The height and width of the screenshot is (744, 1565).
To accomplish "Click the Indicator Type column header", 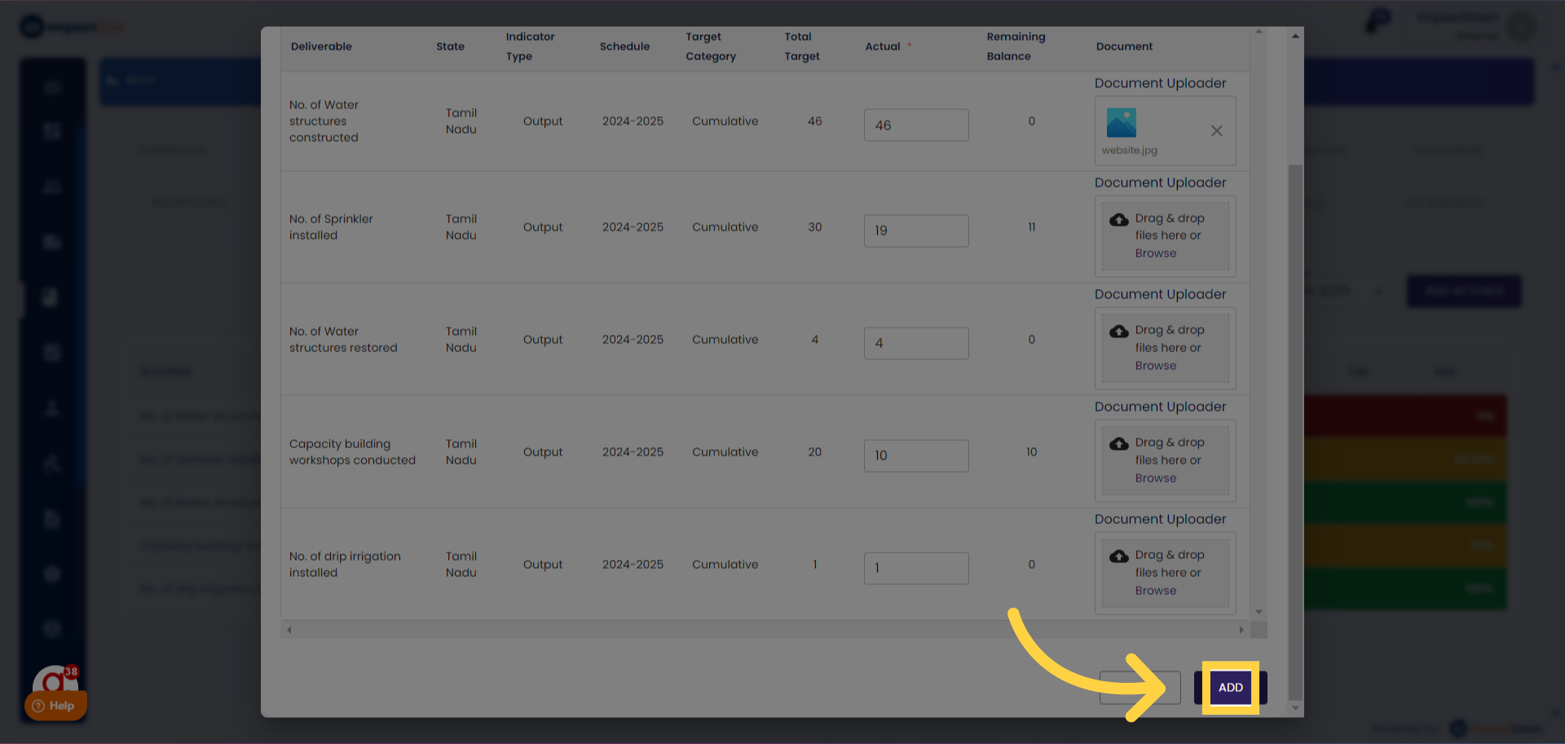I will (530, 46).
